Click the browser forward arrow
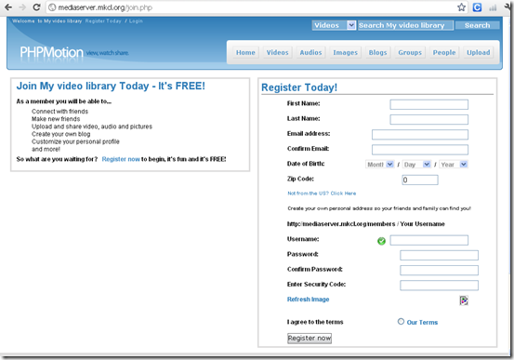514x360 pixels. [22, 7]
